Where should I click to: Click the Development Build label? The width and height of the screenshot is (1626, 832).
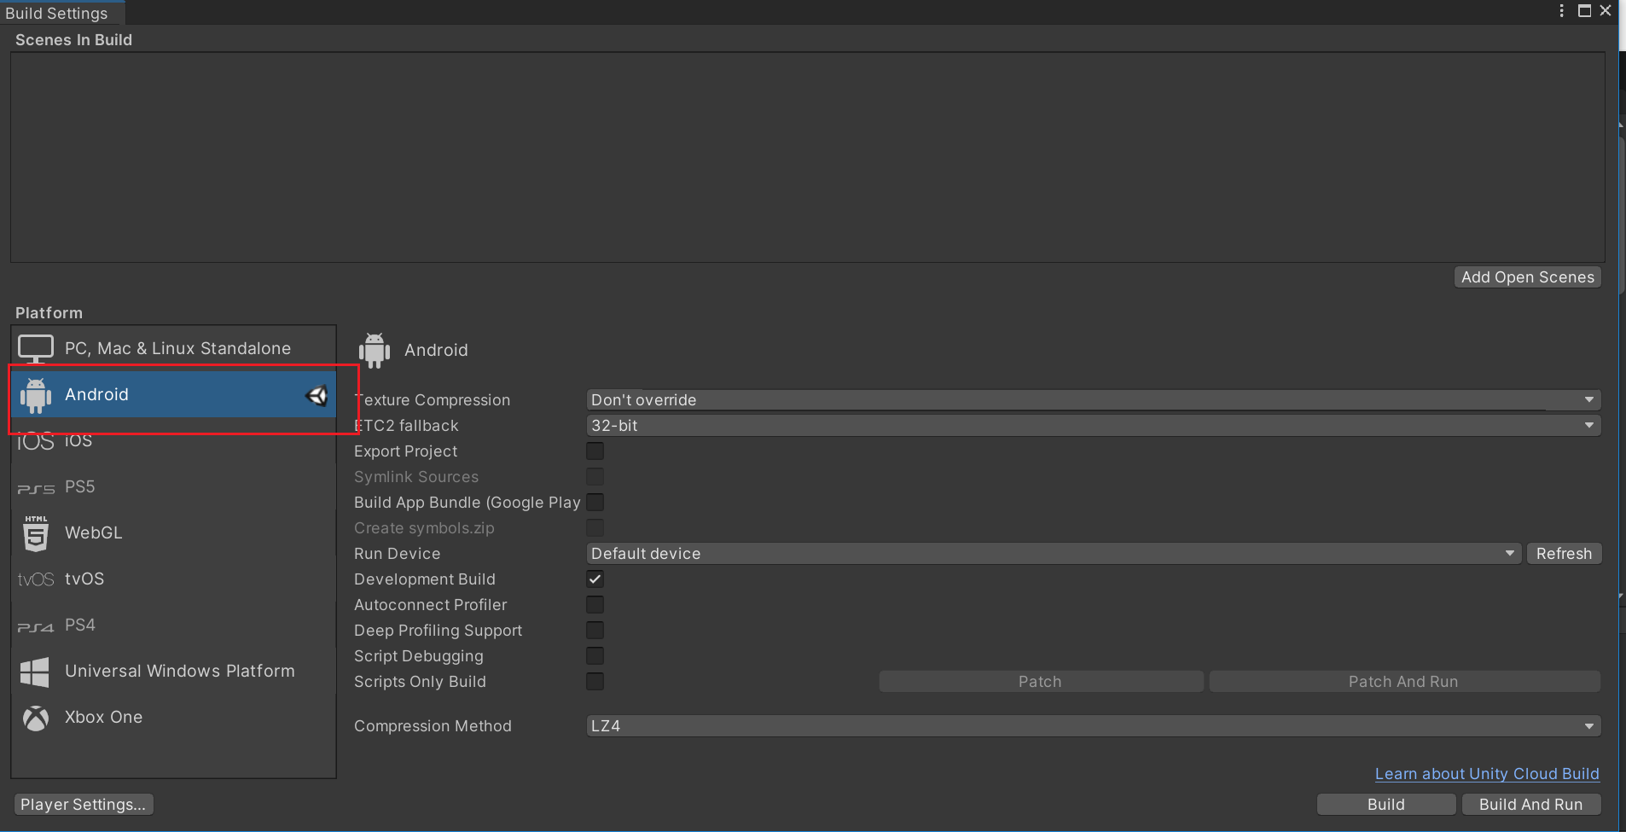coord(425,579)
